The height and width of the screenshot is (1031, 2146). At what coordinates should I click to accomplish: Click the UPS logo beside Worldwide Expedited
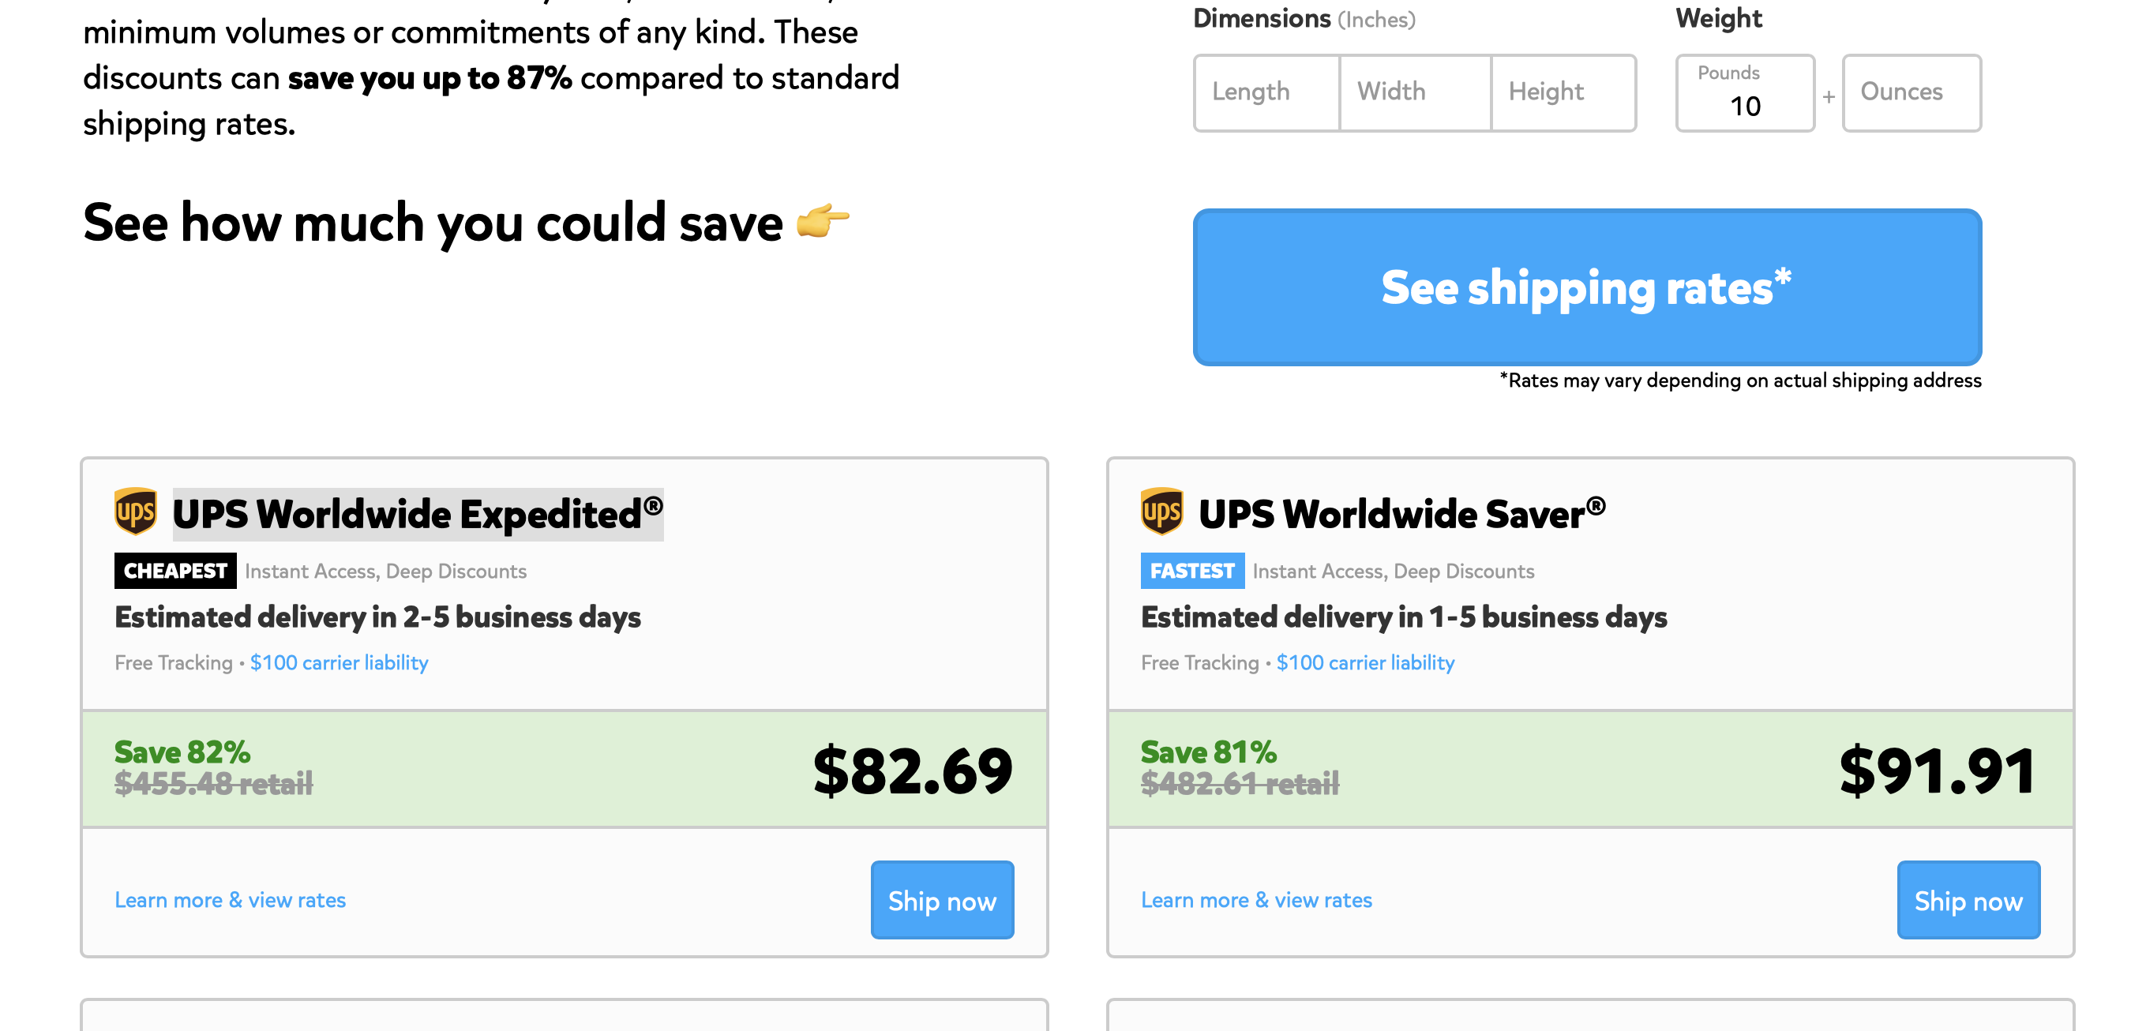(x=135, y=512)
